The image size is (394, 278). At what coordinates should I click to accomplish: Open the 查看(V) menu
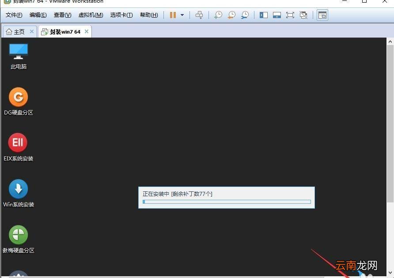coord(63,15)
